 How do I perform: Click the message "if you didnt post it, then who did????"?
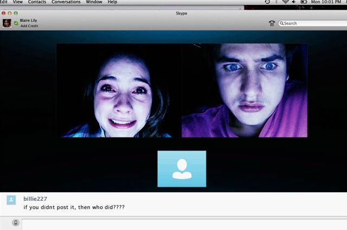(x=74, y=207)
